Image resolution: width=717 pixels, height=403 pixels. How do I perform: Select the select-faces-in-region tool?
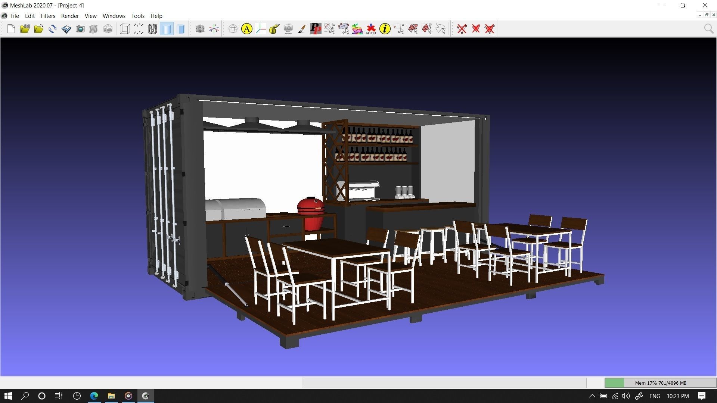click(413, 29)
